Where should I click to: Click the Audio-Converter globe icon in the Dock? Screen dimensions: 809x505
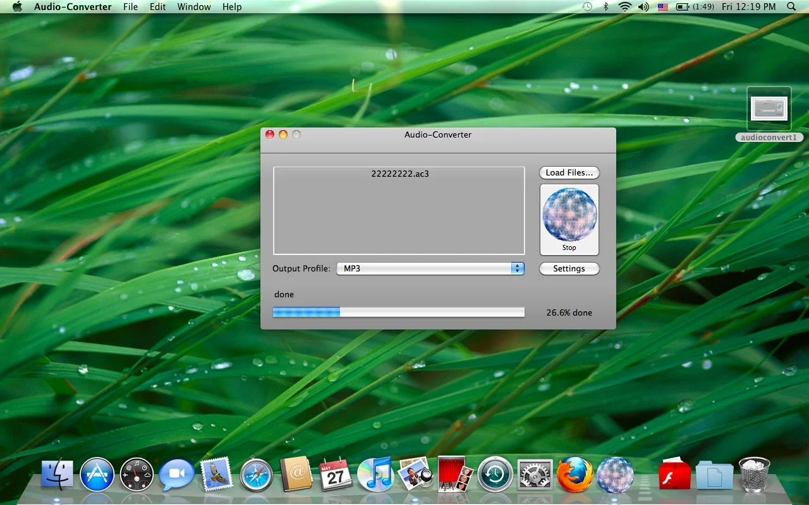[x=615, y=474]
